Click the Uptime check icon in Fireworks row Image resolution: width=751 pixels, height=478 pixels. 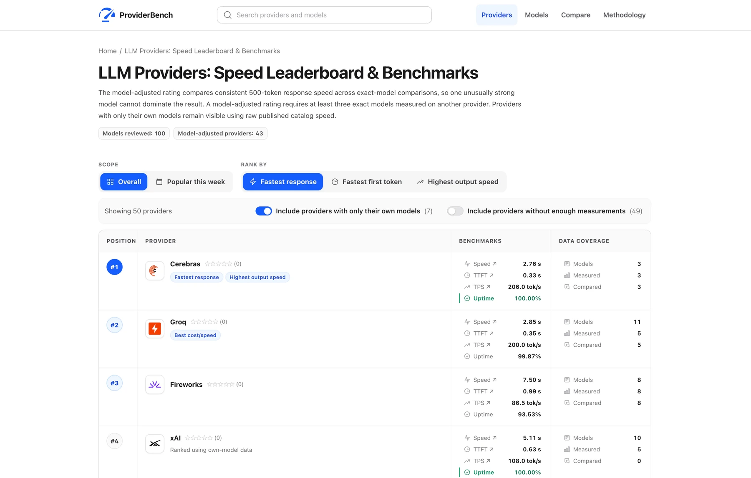click(x=467, y=414)
